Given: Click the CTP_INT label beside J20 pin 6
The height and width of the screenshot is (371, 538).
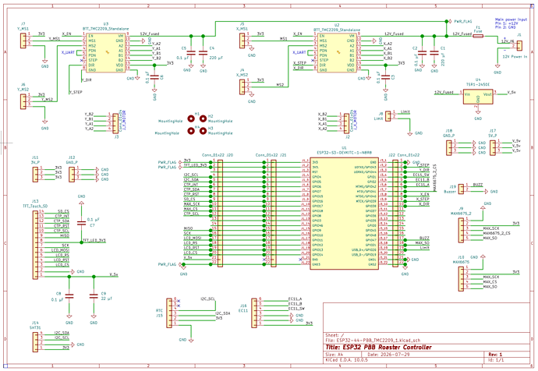Looking at the screenshot, I should coord(191,185).
